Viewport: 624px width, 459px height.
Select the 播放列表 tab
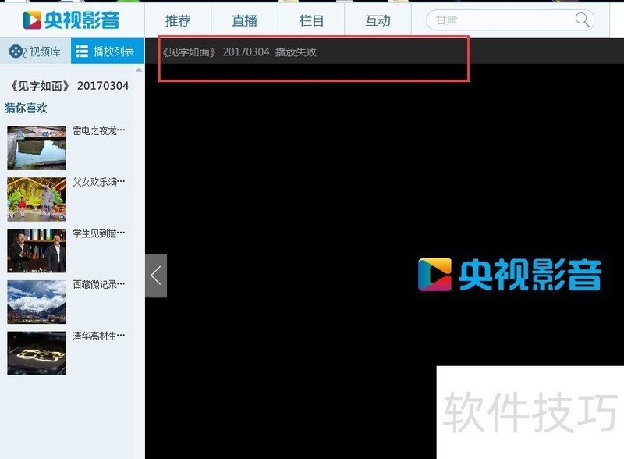(108, 51)
